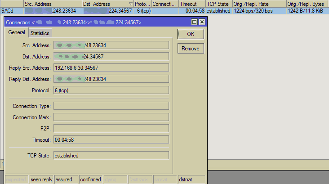
Task: Click the greyed 'dying' status flag
Action: [116, 180]
